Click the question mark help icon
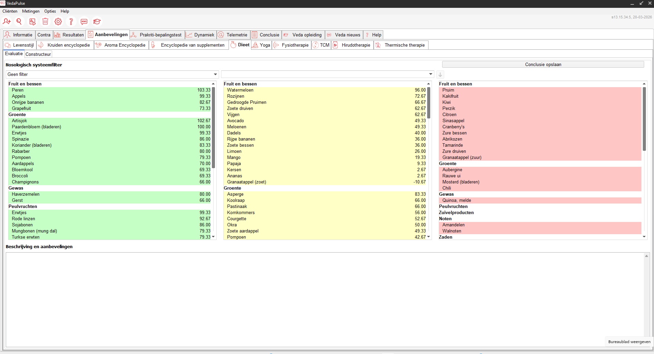The image size is (654, 354). (x=71, y=22)
